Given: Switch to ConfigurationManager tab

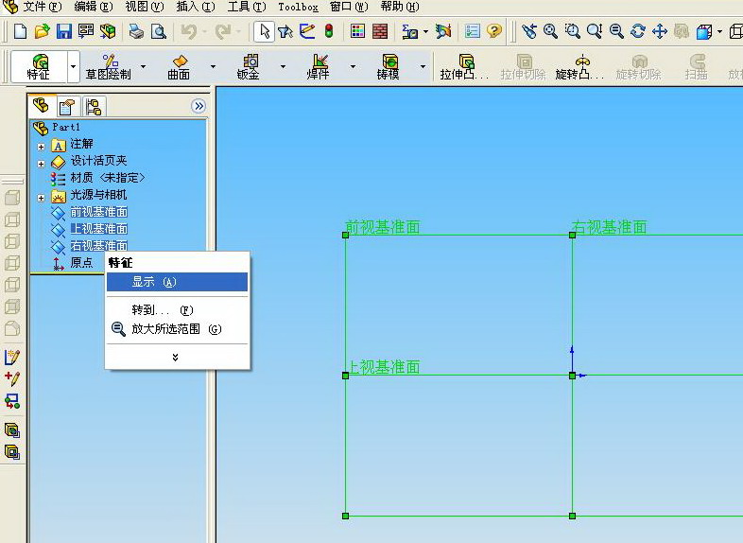Looking at the screenshot, I should coord(94,106).
